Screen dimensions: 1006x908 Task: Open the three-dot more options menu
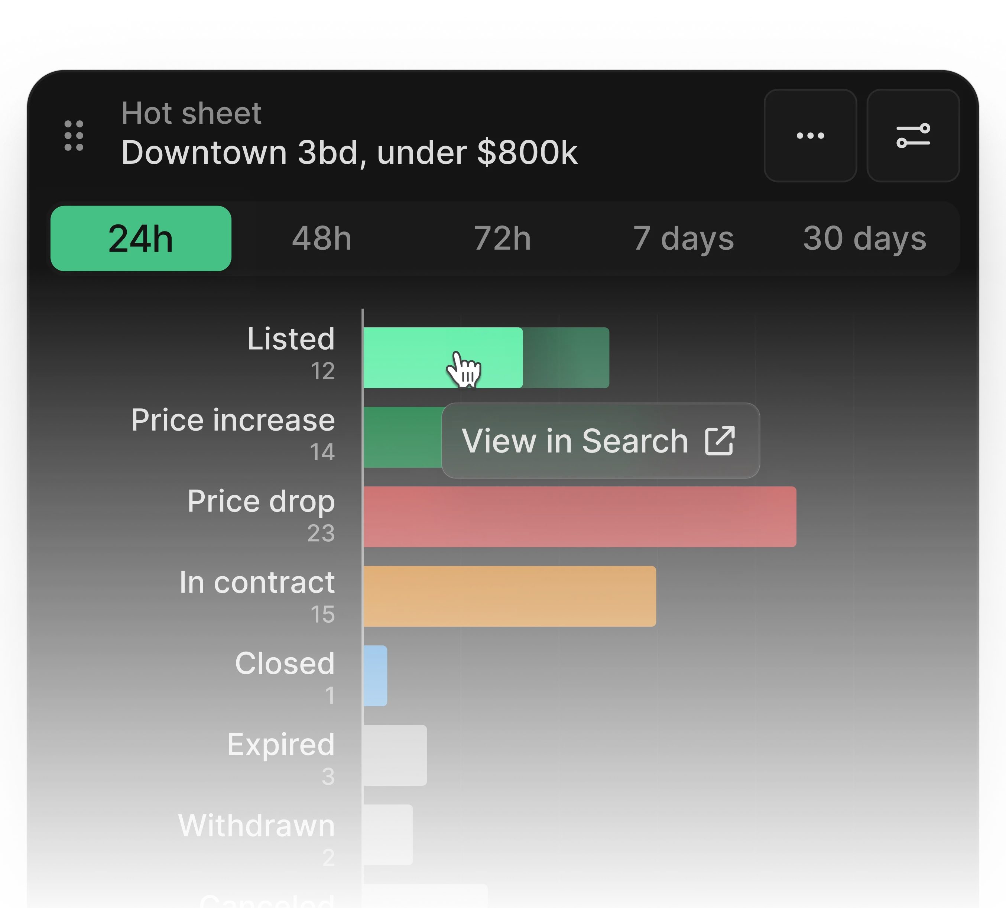(x=810, y=135)
